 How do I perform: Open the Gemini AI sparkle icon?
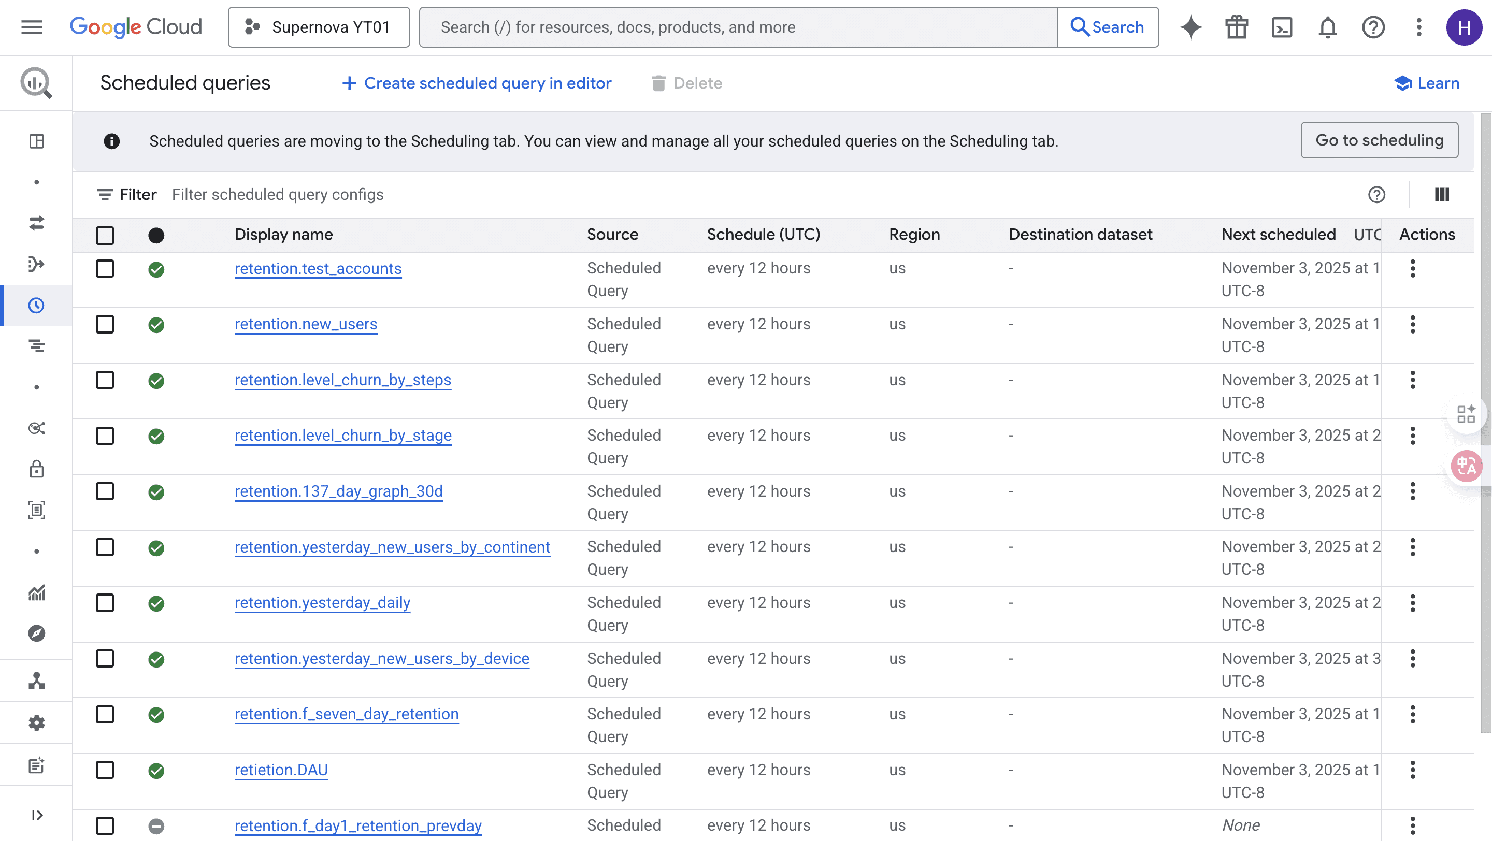coord(1191,27)
